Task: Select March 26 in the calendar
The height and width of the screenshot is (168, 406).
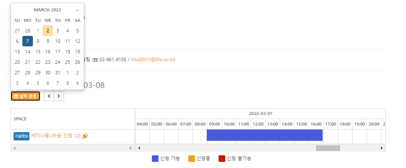Action: point(77,62)
